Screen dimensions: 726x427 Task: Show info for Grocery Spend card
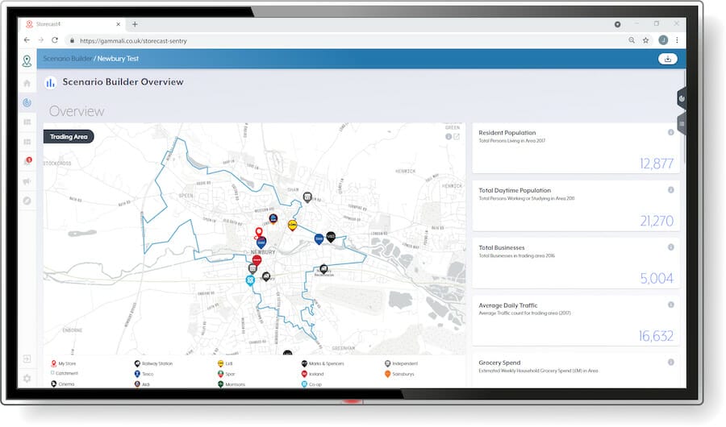click(x=670, y=363)
